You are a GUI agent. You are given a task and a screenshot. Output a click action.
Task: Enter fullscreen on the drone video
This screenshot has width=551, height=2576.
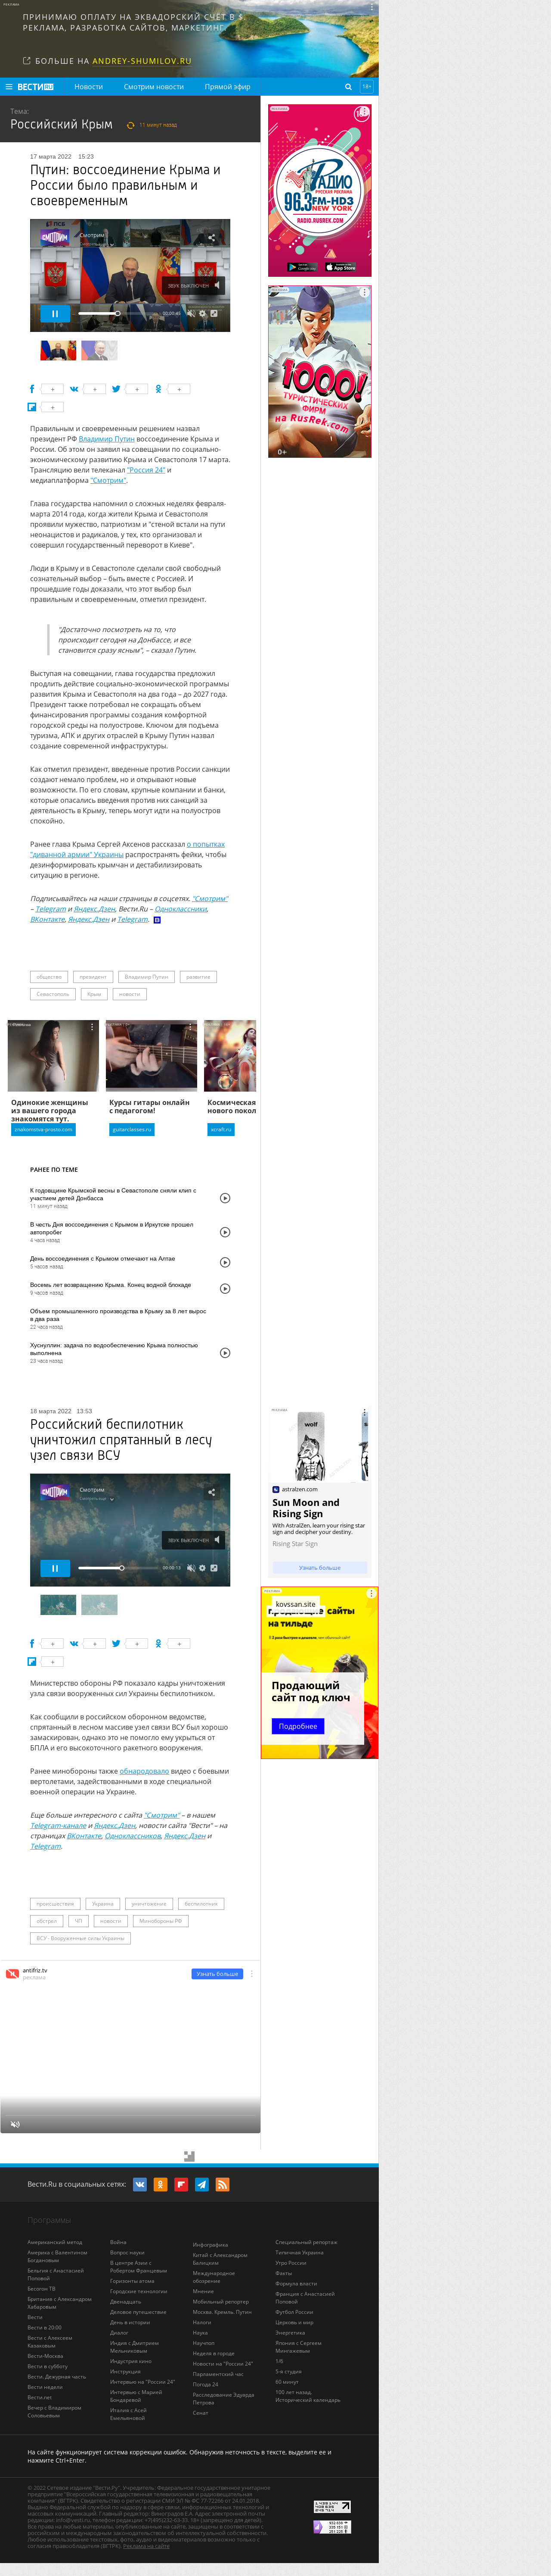point(213,1568)
